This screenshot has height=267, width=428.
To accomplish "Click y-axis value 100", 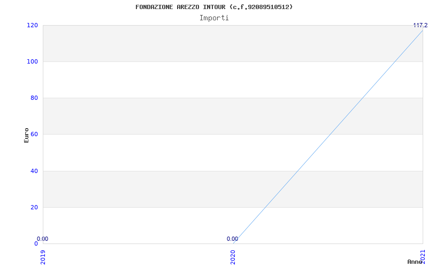I will (x=32, y=61).
